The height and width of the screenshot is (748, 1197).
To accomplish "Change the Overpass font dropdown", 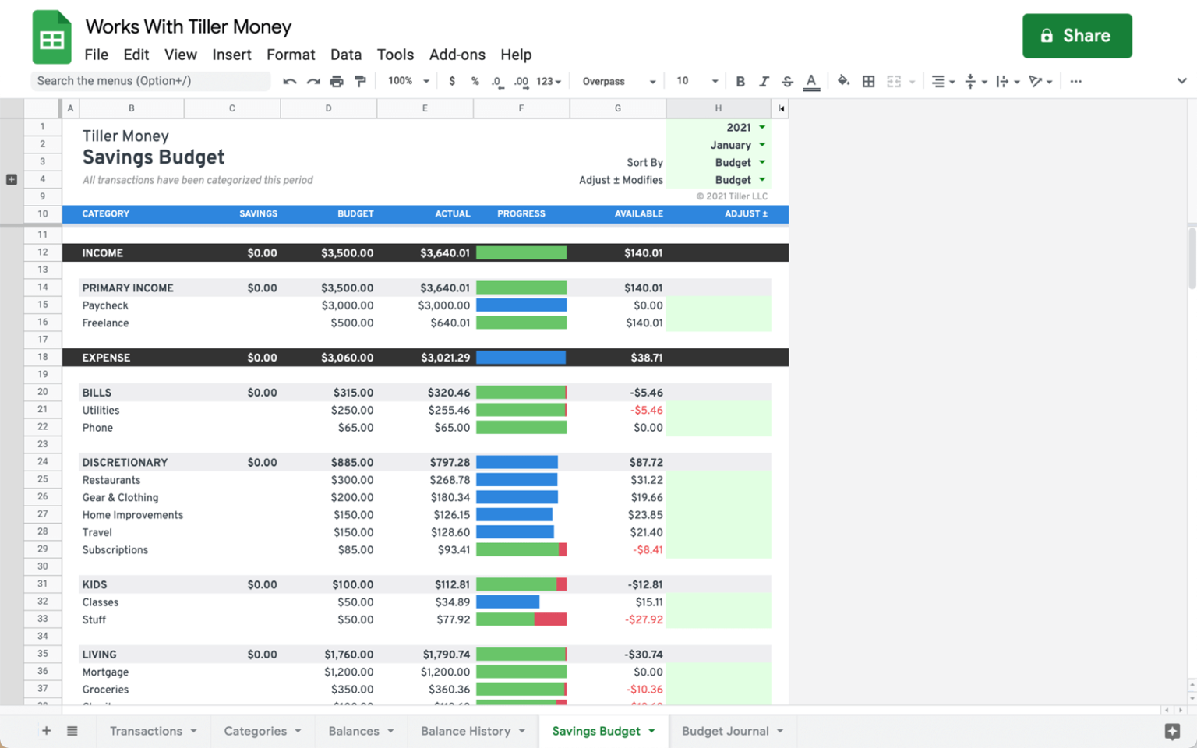I will coord(617,80).
